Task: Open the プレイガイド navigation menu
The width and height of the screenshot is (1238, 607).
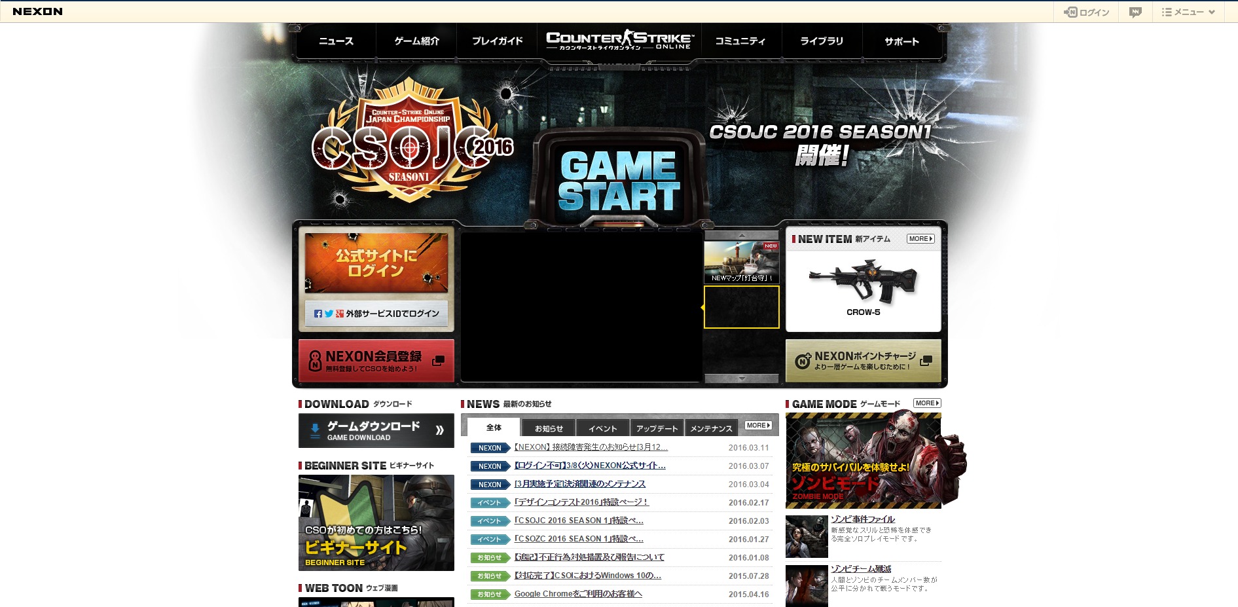Action: [x=497, y=41]
